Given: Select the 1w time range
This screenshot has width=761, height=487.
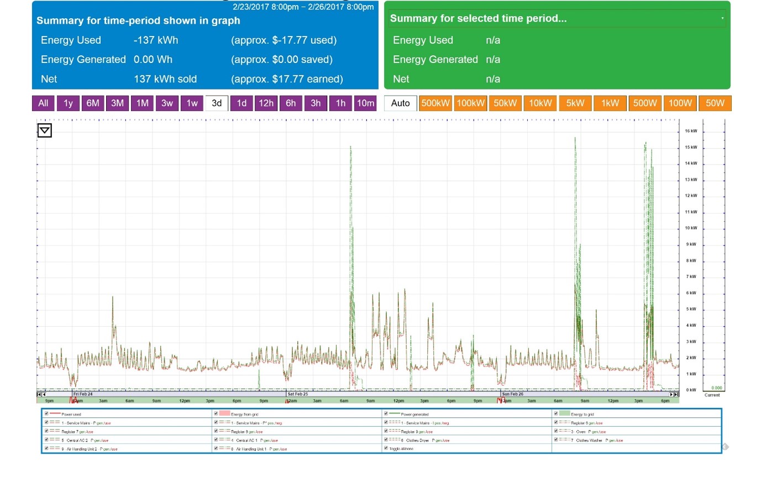Looking at the screenshot, I should pos(192,103).
